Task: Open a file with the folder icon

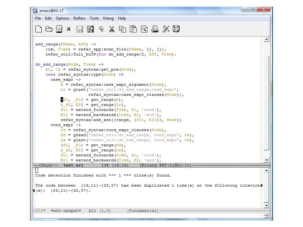Action: pos(49,29)
